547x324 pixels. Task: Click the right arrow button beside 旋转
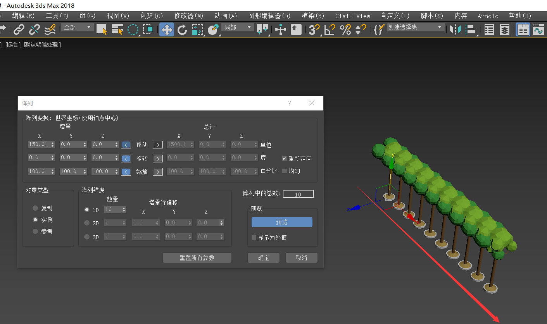click(x=157, y=159)
